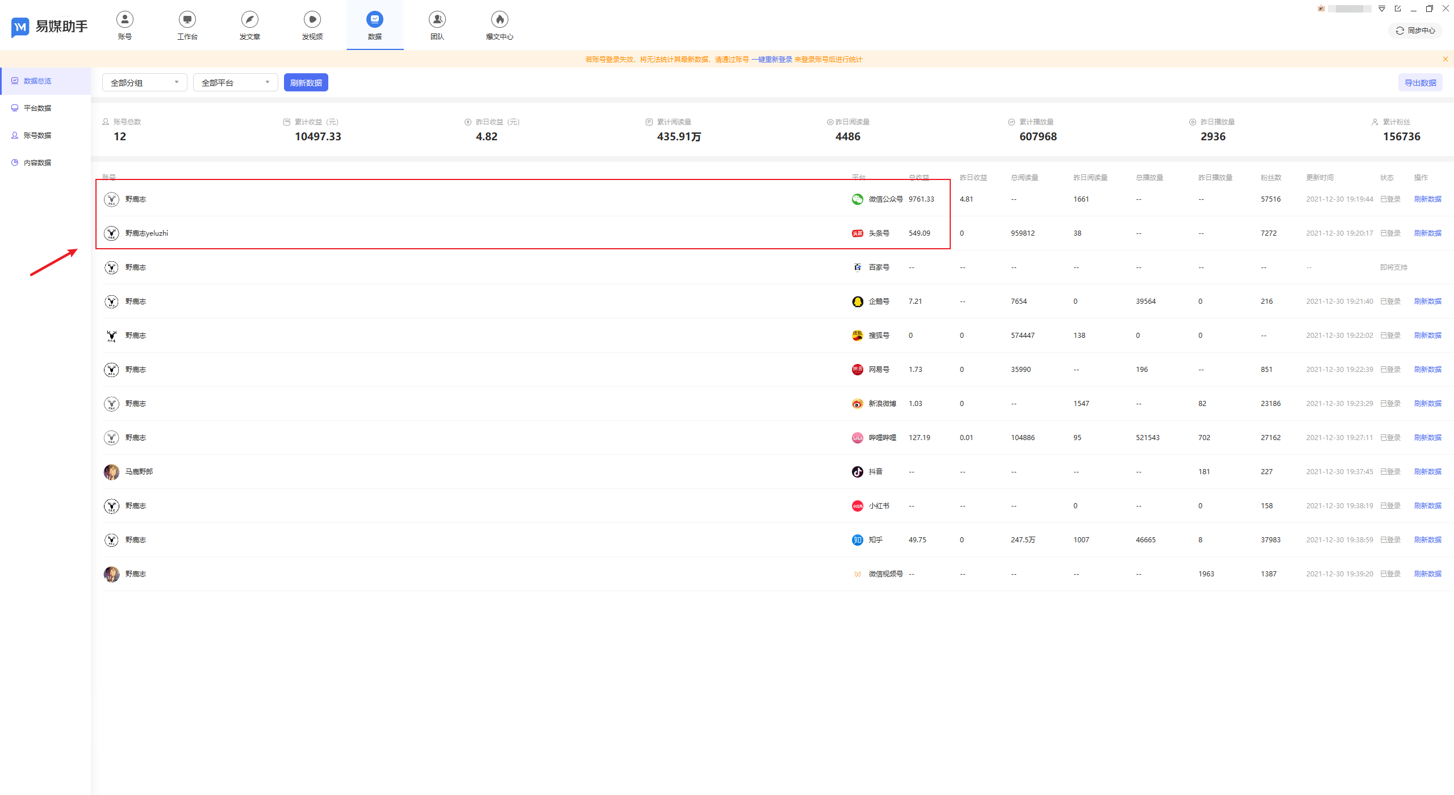
Task: Expand the 全部分组 group dropdown
Action: (x=144, y=83)
